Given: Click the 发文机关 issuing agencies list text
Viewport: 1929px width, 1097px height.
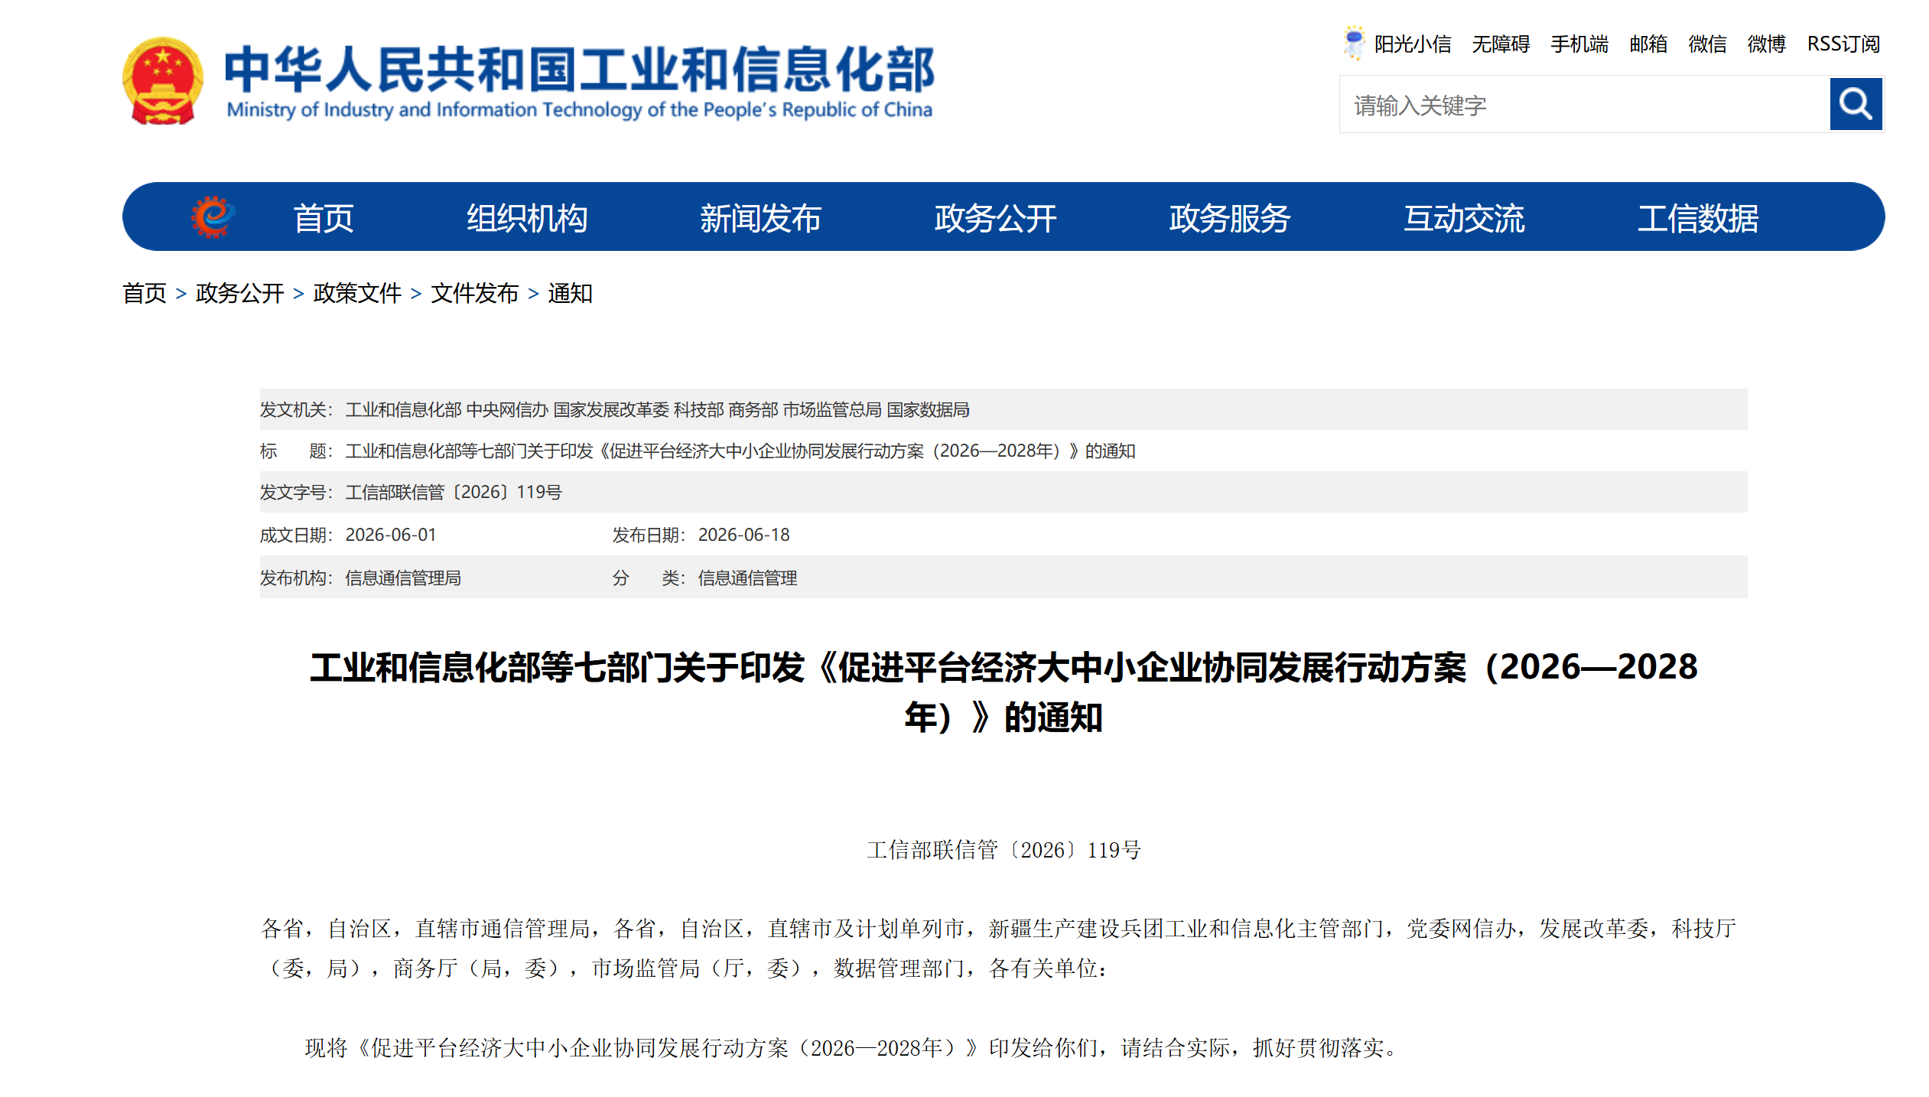Looking at the screenshot, I should tap(657, 410).
